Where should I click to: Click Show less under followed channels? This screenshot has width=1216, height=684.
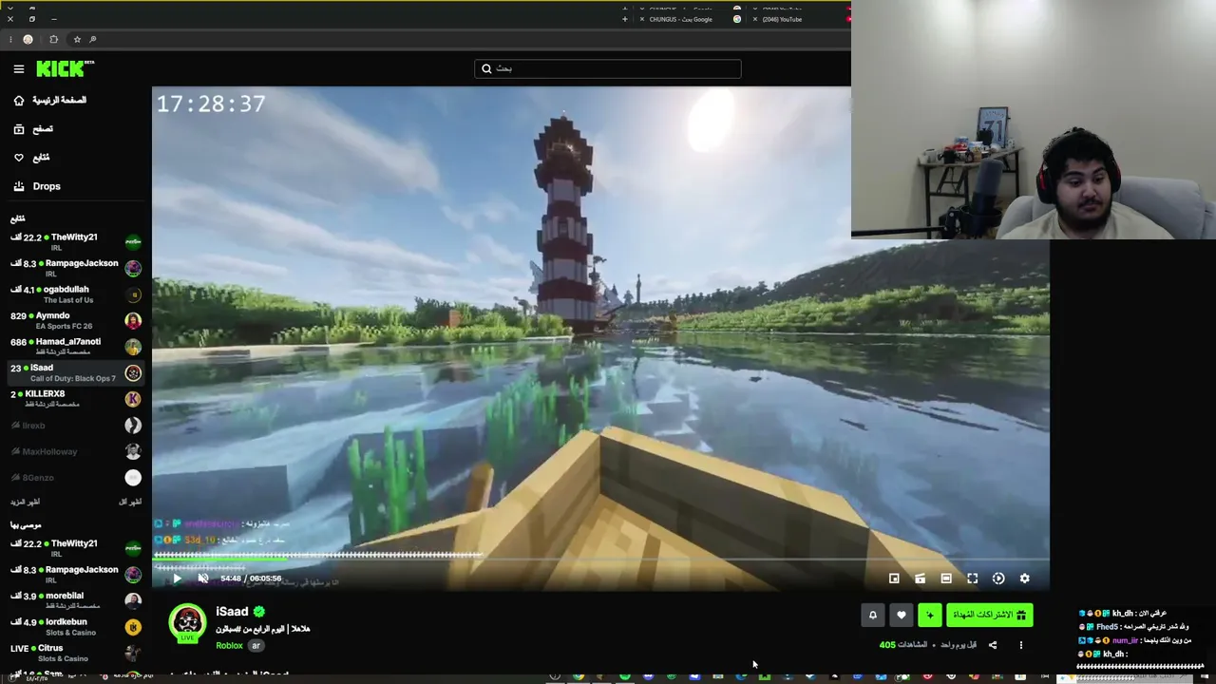pyautogui.click(x=129, y=502)
